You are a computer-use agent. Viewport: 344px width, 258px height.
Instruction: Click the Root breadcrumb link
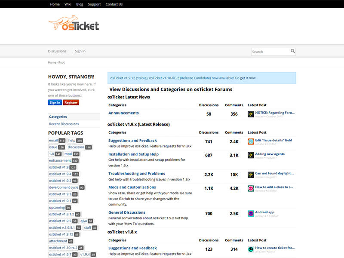pyautogui.click(x=61, y=62)
